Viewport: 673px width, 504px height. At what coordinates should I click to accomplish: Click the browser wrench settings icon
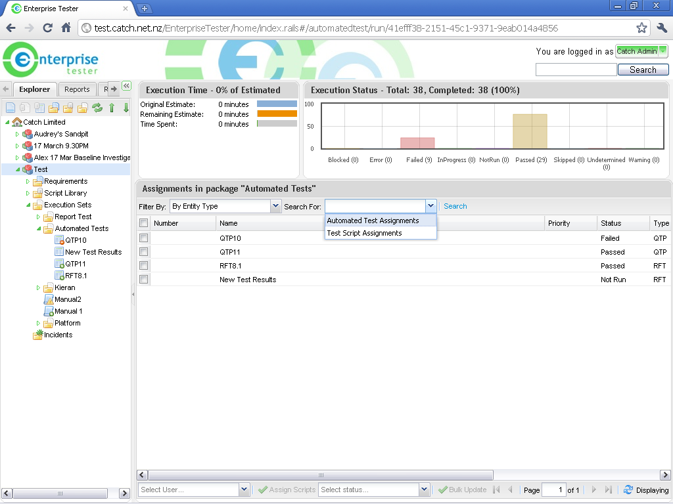(x=662, y=28)
